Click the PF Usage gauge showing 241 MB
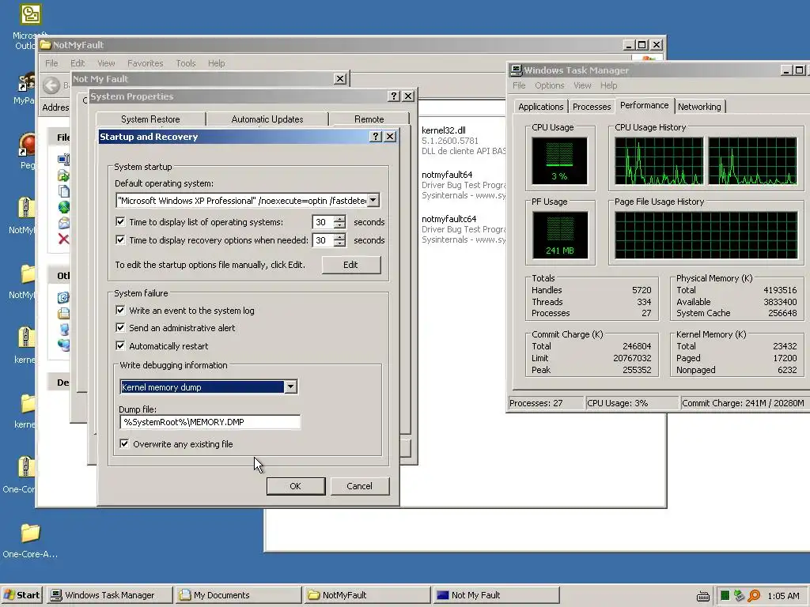The width and height of the screenshot is (810, 607). (560, 235)
